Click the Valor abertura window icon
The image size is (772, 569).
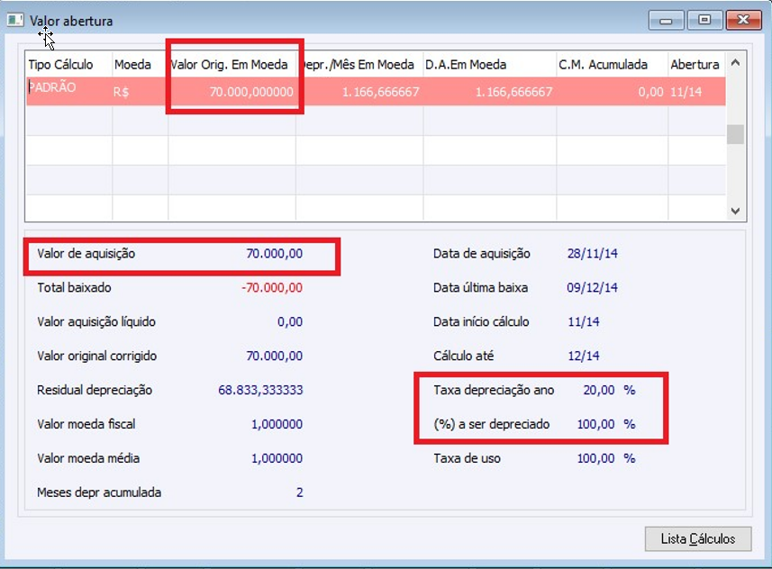14,20
